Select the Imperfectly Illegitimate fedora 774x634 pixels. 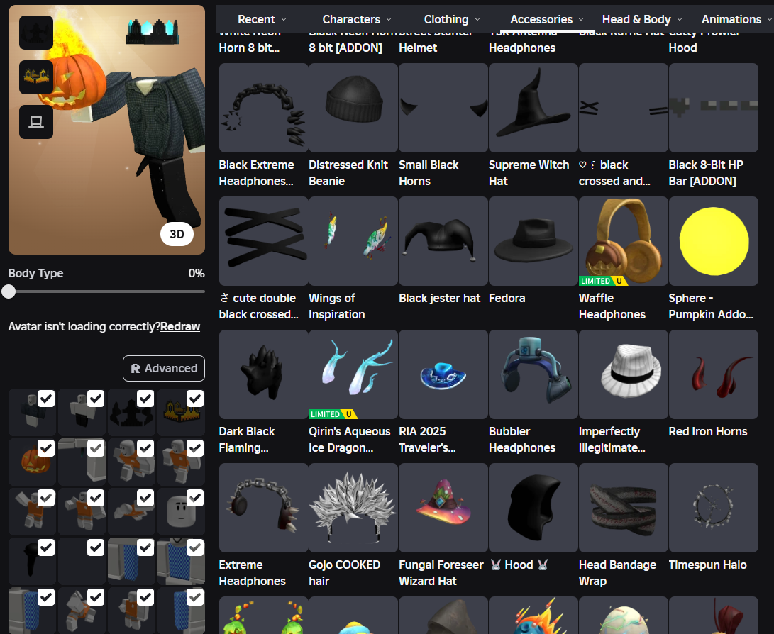(x=623, y=374)
